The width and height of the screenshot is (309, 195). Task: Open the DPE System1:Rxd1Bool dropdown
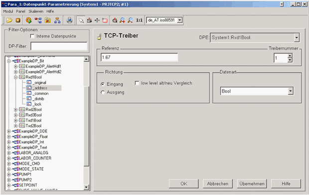coord(297,38)
